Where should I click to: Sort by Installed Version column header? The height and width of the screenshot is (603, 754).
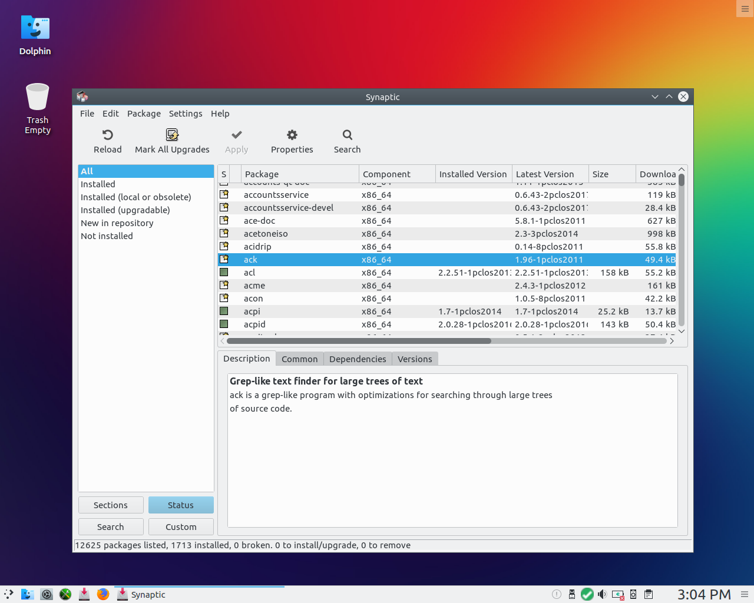(474, 174)
